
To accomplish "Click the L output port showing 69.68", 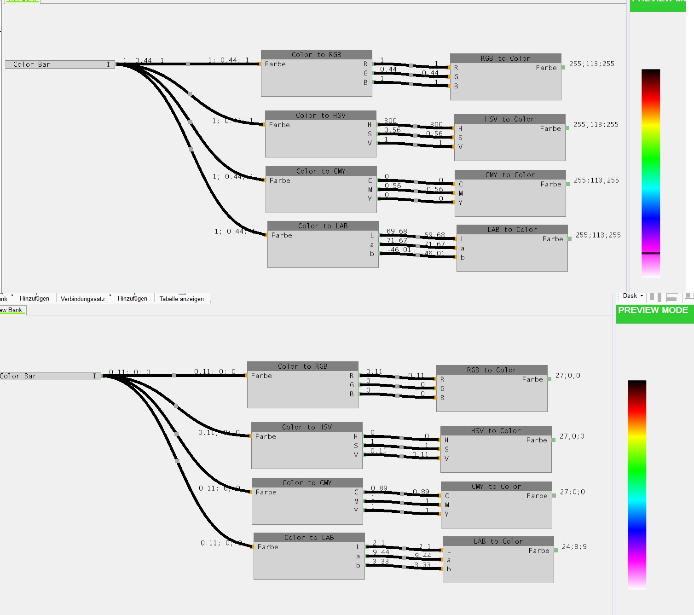I will tap(380, 235).
